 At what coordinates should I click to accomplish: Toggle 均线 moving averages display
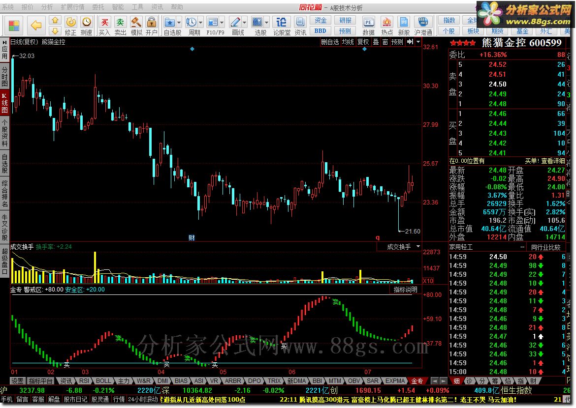(348, 42)
